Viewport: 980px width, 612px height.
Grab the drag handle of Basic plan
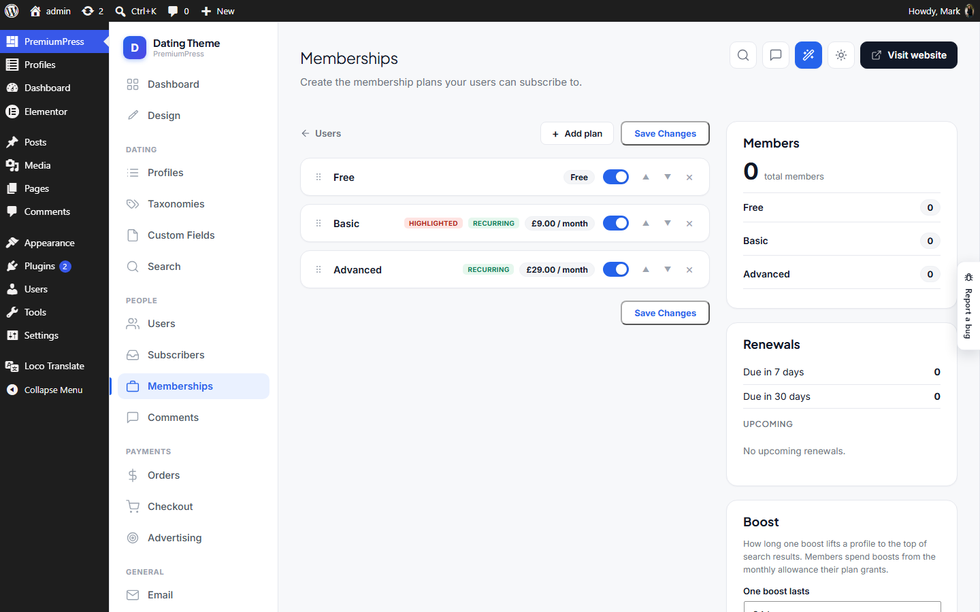pos(318,223)
